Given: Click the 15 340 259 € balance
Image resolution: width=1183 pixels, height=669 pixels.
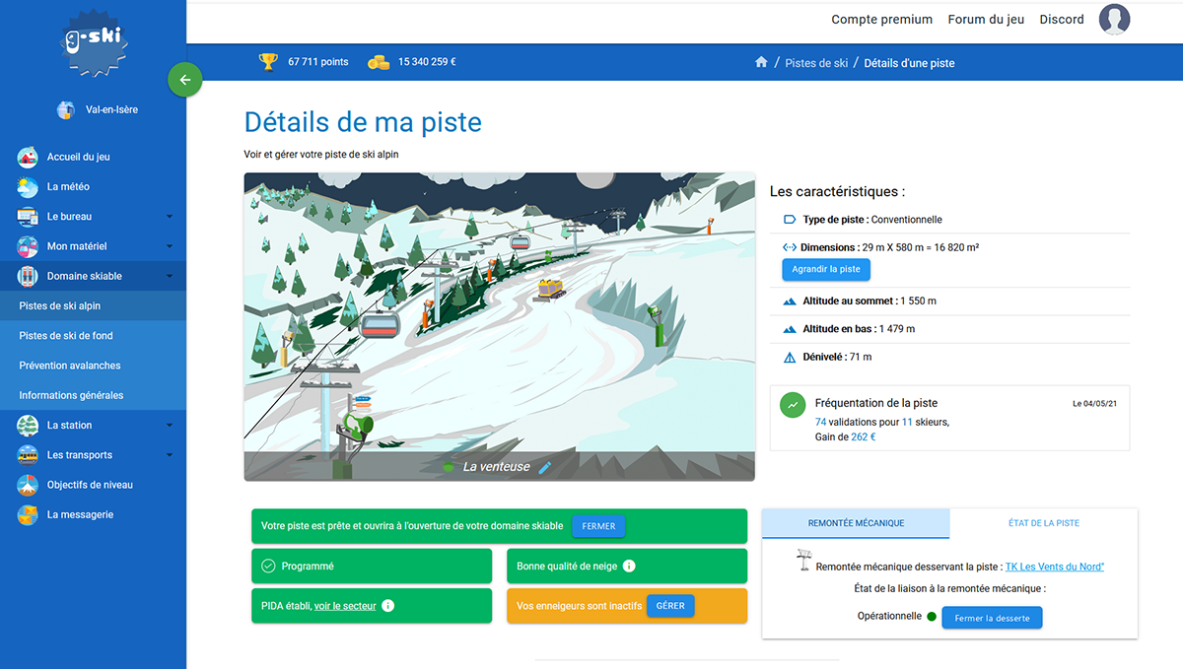Looking at the screenshot, I should coord(427,62).
